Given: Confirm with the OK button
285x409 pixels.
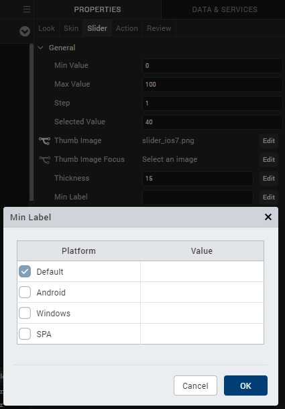Looking at the screenshot, I should tap(245, 385).
